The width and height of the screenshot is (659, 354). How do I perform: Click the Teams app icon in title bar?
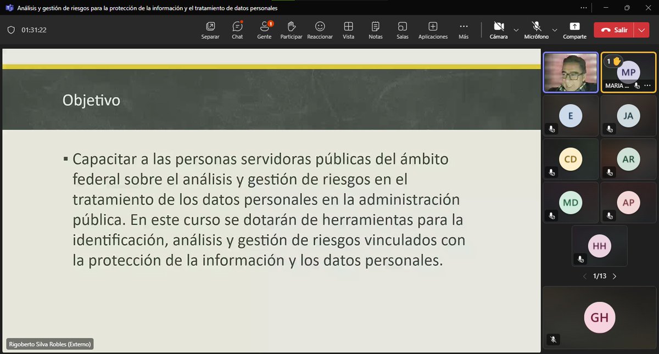coord(9,8)
